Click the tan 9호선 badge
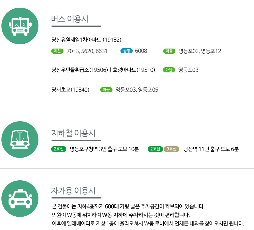Image resolution: width=254 pixels, height=230 pixels. (x=171, y=149)
